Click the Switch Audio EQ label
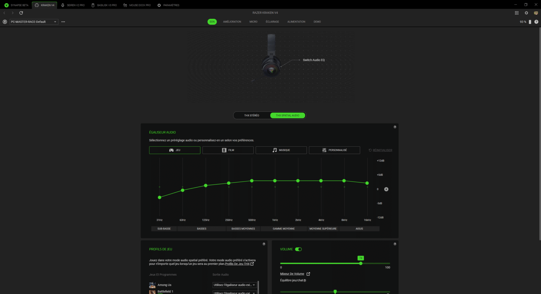 click(313, 60)
